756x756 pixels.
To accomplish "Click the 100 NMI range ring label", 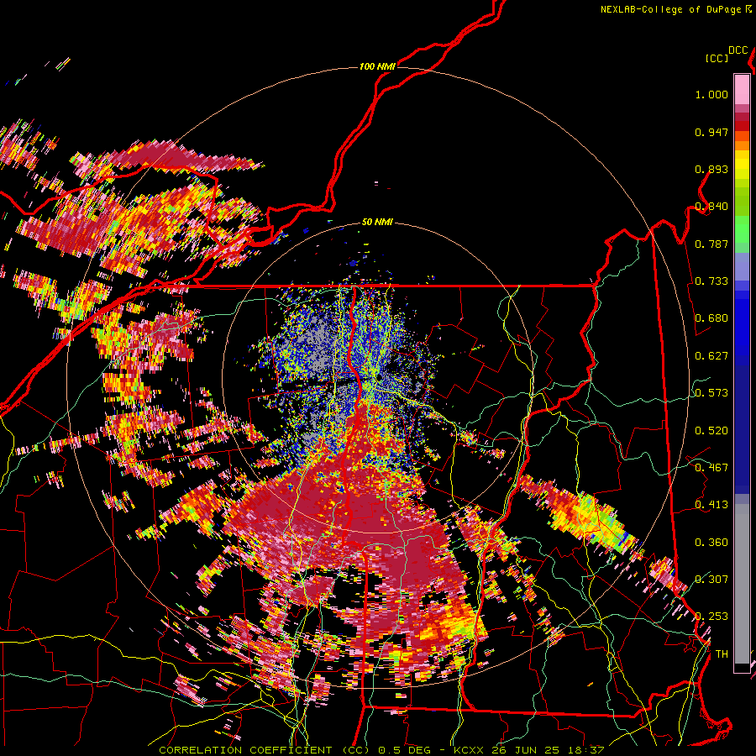I will point(377,66).
